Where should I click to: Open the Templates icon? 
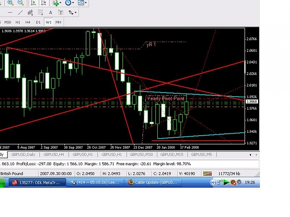pyautogui.click(x=81, y=3)
